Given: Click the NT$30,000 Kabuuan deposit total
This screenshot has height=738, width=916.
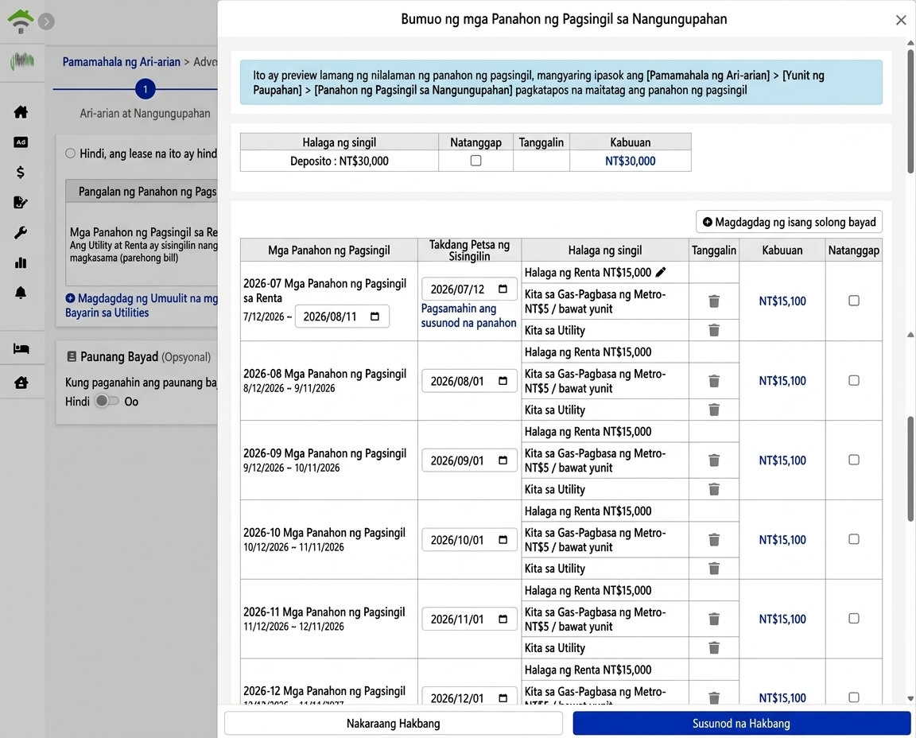Looking at the screenshot, I should coord(630,161).
